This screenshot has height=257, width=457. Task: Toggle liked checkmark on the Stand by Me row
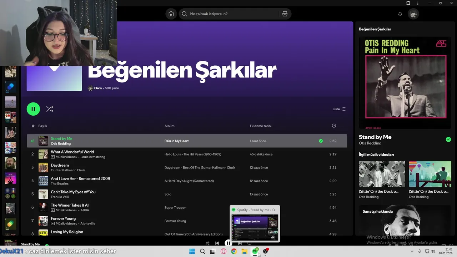[x=321, y=141]
